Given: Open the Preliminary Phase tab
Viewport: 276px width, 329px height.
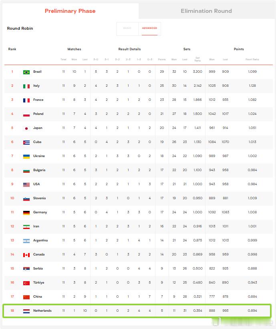Looking at the screenshot, I should (70, 11).
